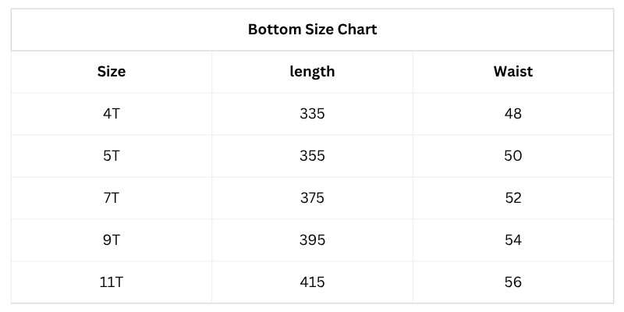Screen dimensions: 624x312
Task: Click the 11T size cell
Action: coord(112,282)
